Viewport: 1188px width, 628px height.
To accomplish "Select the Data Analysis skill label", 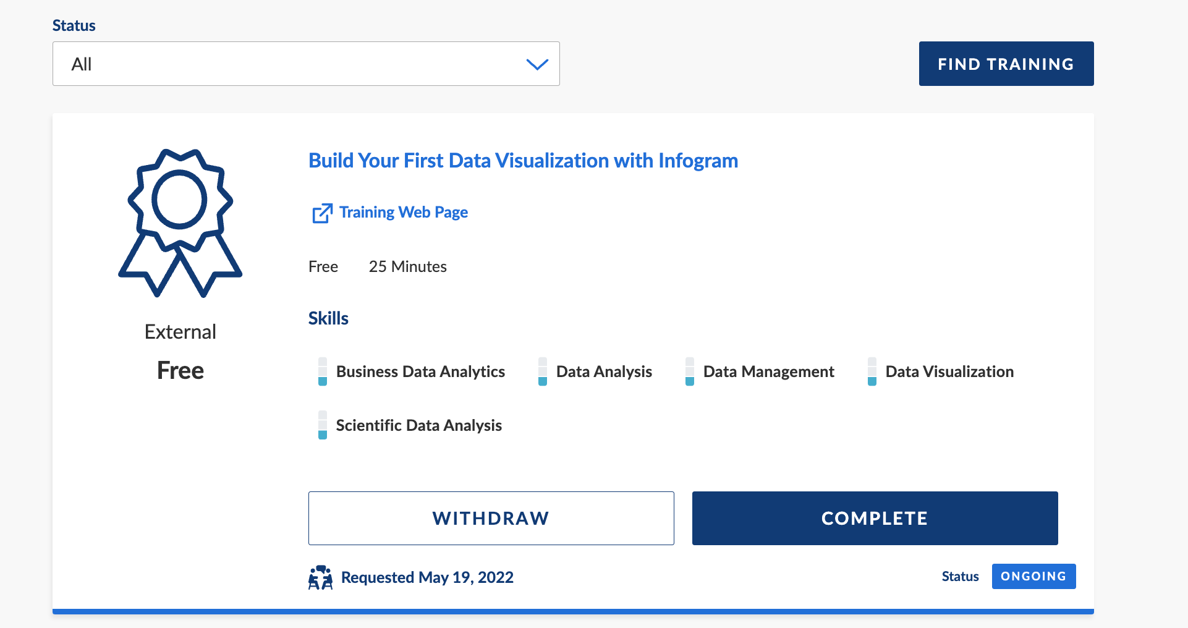I will [x=604, y=371].
